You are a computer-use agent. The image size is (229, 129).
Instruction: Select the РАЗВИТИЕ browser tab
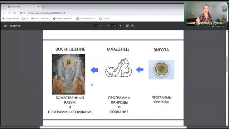tap(24, 6)
